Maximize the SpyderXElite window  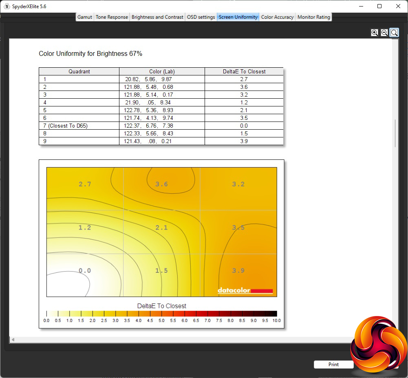pos(379,6)
